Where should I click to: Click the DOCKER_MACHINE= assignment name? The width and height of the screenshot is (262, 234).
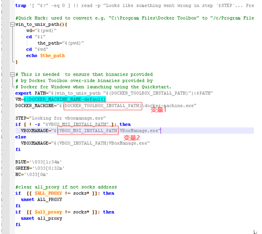[35, 106]
